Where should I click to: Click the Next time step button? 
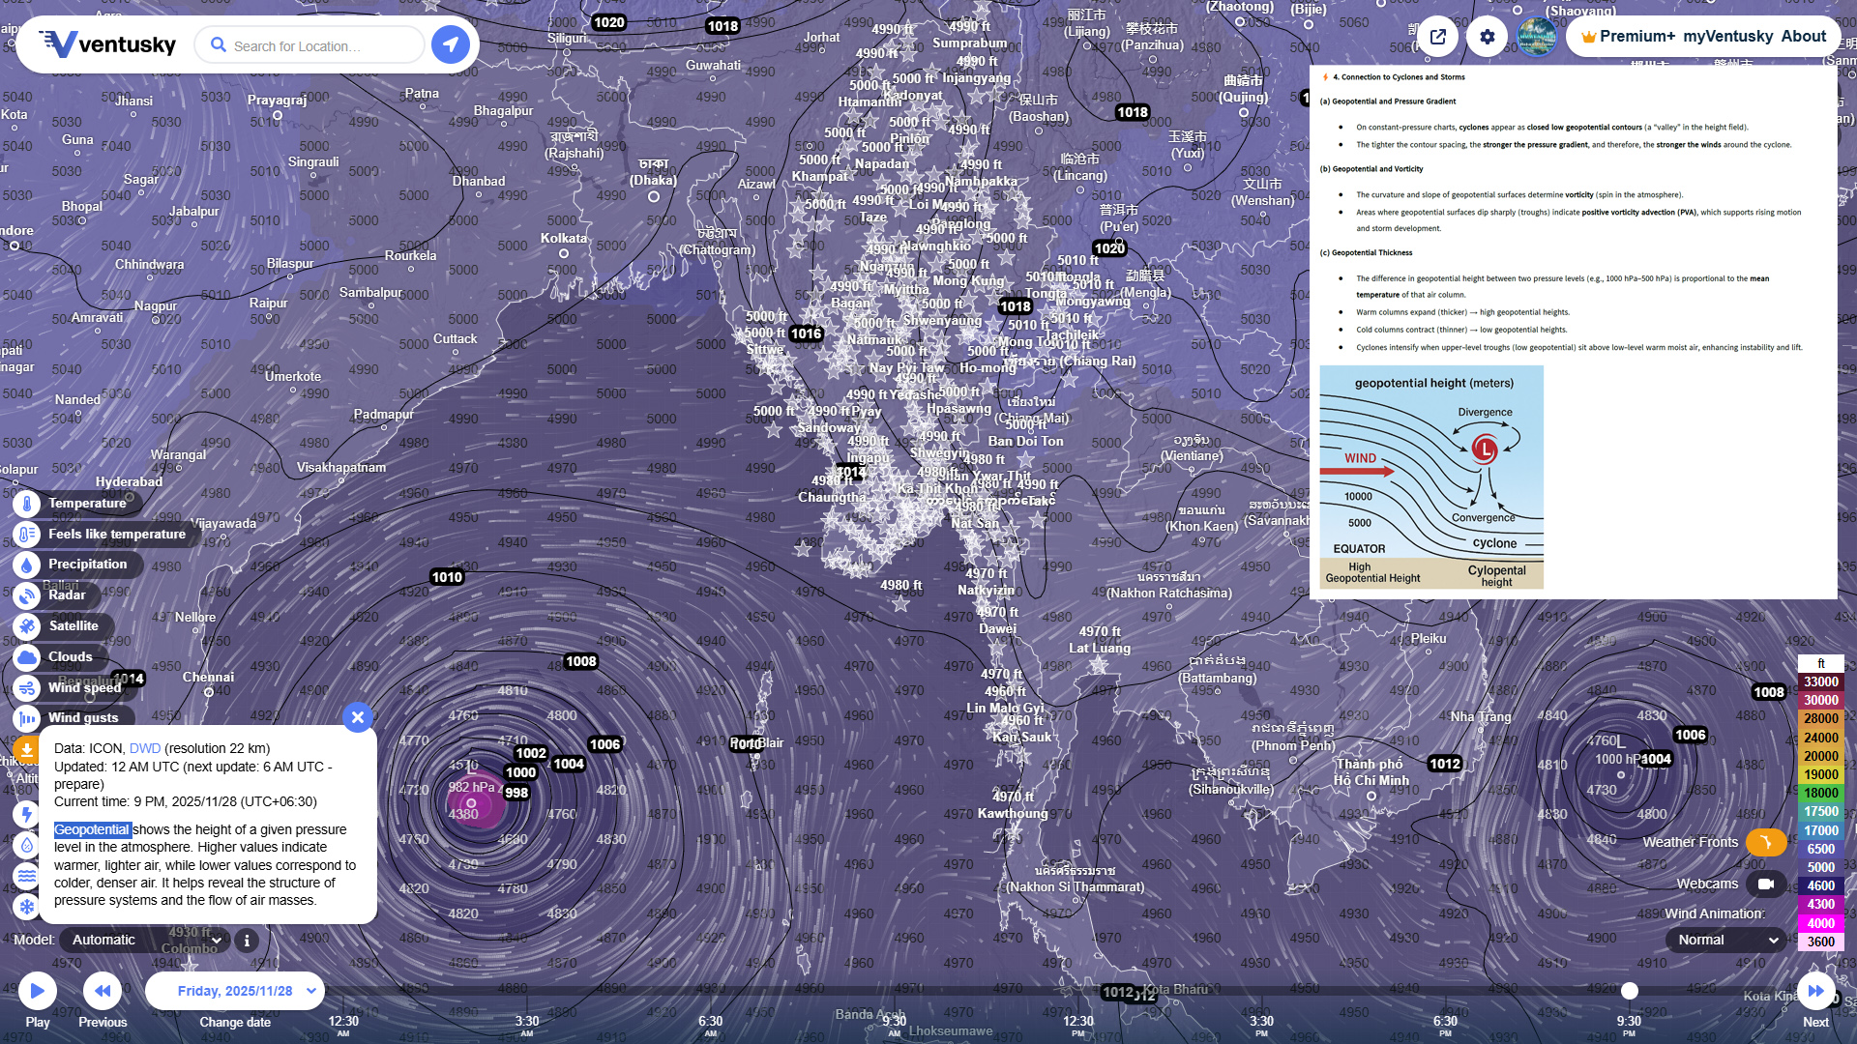(1815, 991)
